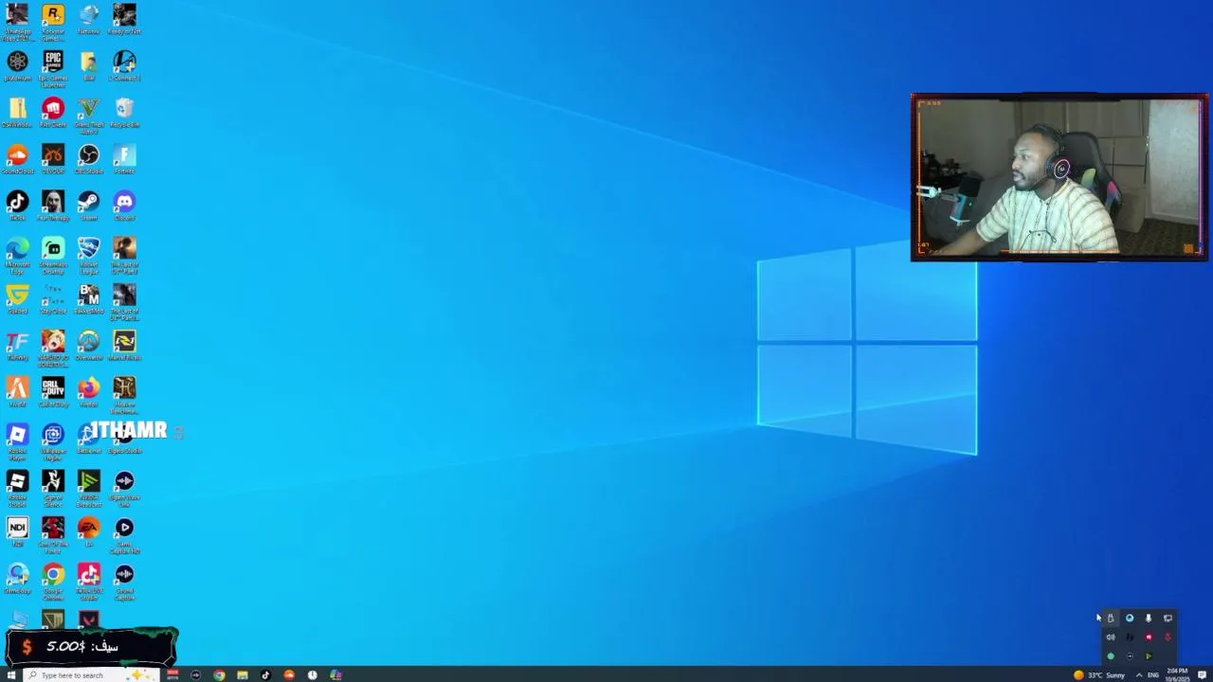Screen dimensions: 1213x682
Task: Open the Epic Games Launcher shortcut
Action: point(53,68)
